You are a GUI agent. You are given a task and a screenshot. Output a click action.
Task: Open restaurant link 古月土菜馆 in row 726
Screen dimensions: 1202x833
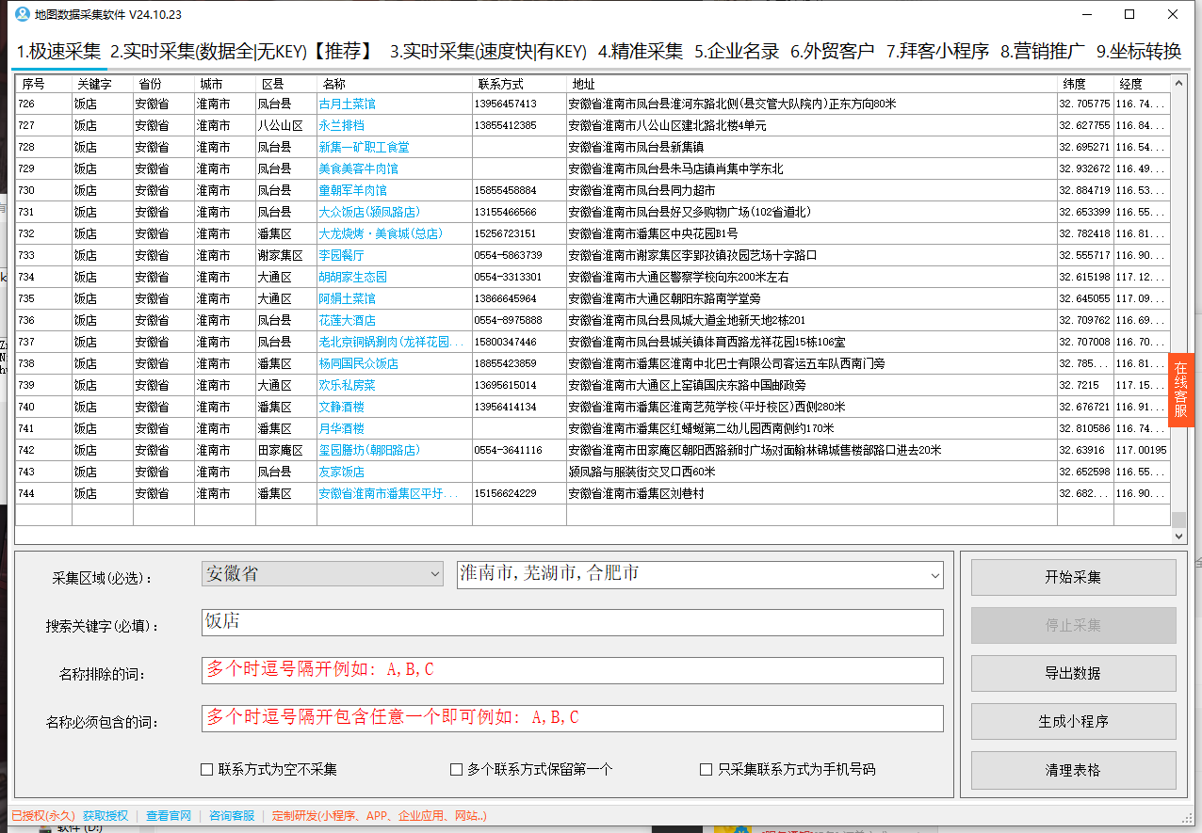[349, 104]
